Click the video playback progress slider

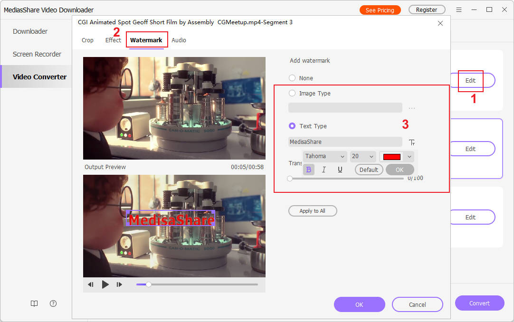(197, 284)
